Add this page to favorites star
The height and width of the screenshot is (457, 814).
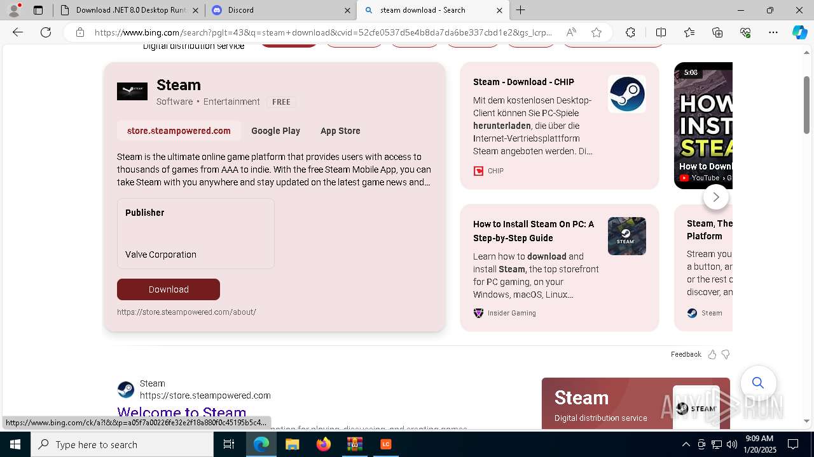[597, 32]
